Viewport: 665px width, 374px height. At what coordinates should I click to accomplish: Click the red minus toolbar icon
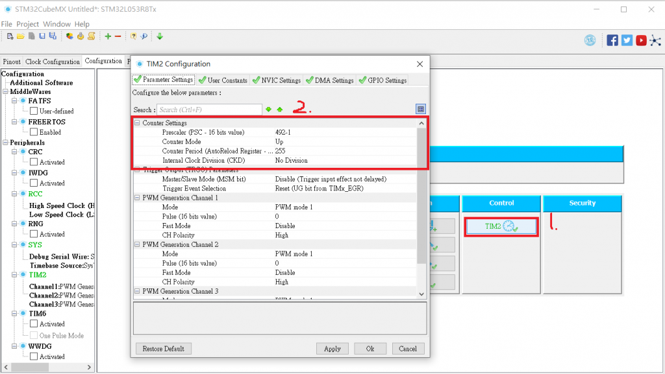point(118,36)
